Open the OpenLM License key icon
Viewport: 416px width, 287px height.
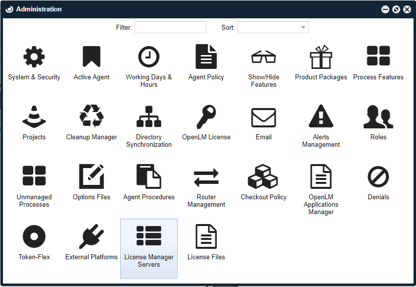(x=206, y=116)
